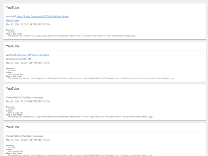Click the YouTube heading of the first card
Screen dimensions: 208x156
click(13, 8)
